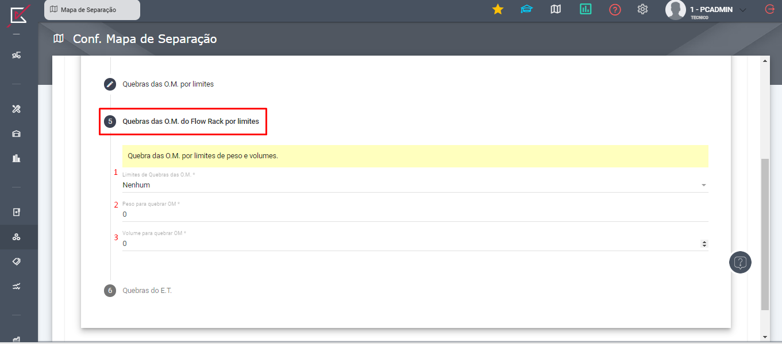This screenshot has width=782, height=344.
Task: Open step 6 Quebras do E.T.
Action: pos(147,291)
